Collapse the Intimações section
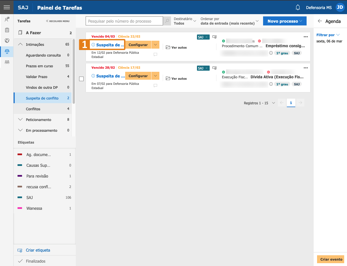 20,44
